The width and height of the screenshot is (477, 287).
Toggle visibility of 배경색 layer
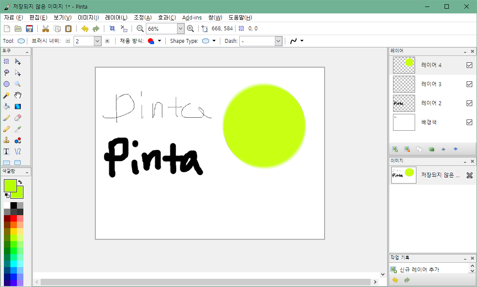coord(469,123)
